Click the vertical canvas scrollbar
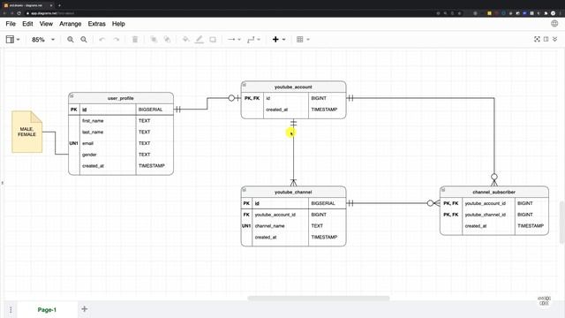This screenshot has width=565, height=318. pos(562,222)
